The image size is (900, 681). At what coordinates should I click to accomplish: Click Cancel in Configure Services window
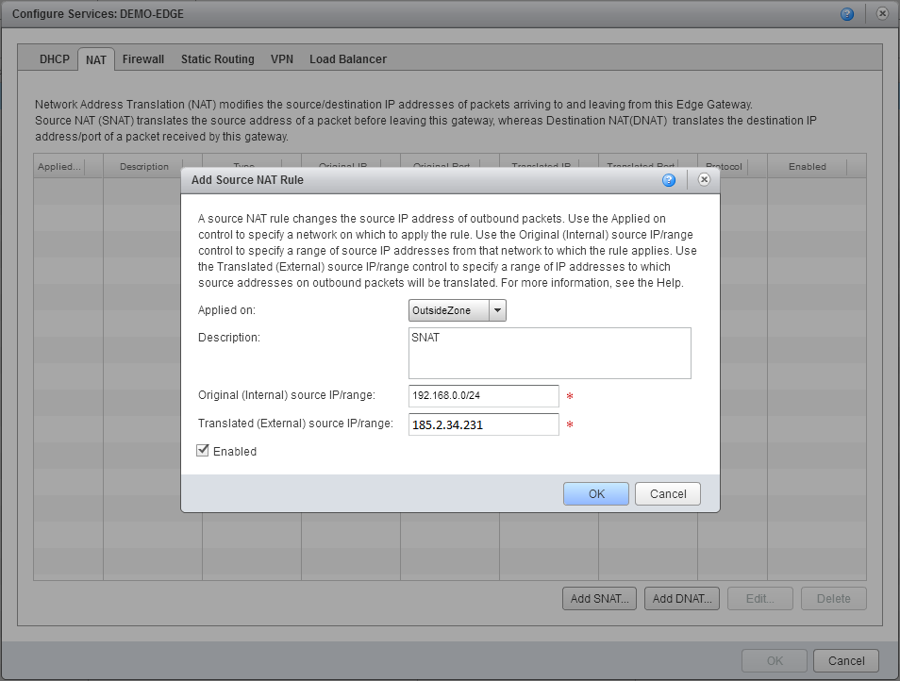pyautogui.click(x=846, y=661)
